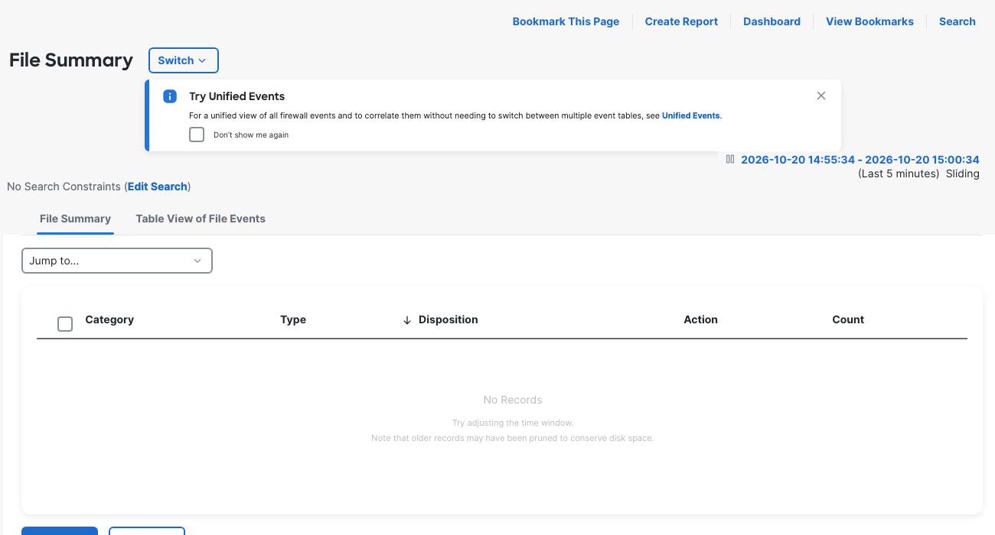
Task: Close the Try Unified Events banner
Action: point(821,96)
